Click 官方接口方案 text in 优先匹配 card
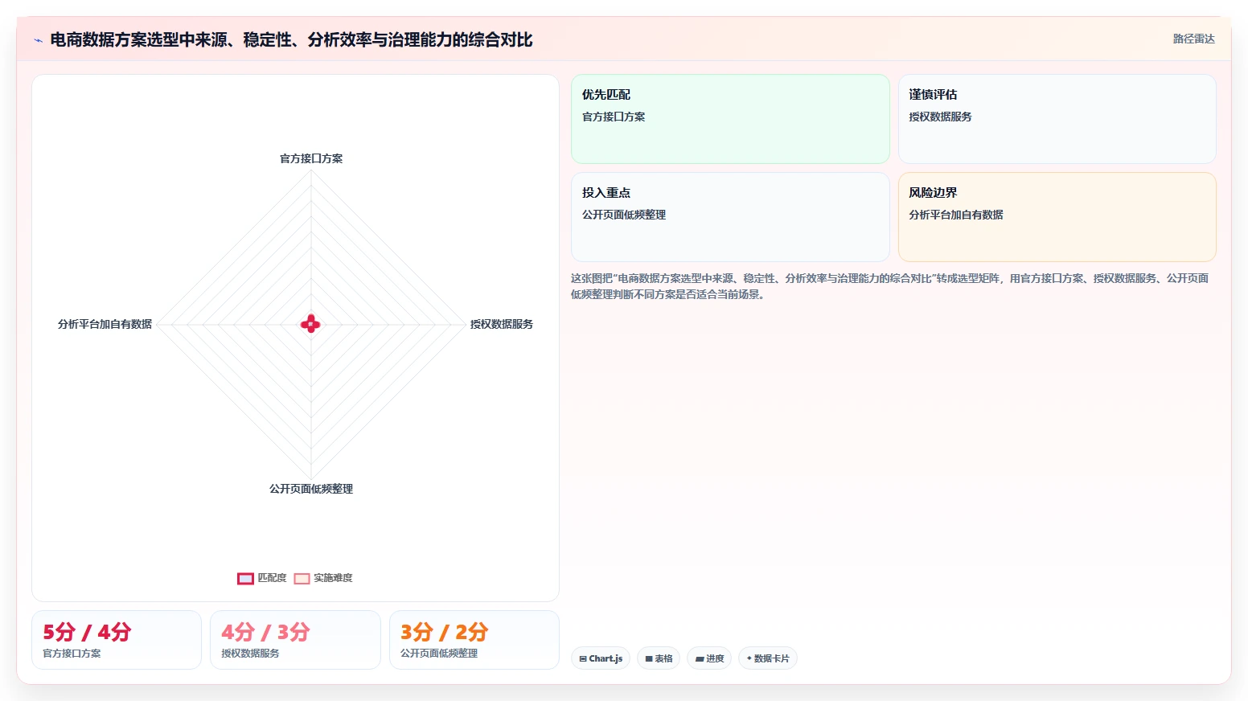 (614, 117)
